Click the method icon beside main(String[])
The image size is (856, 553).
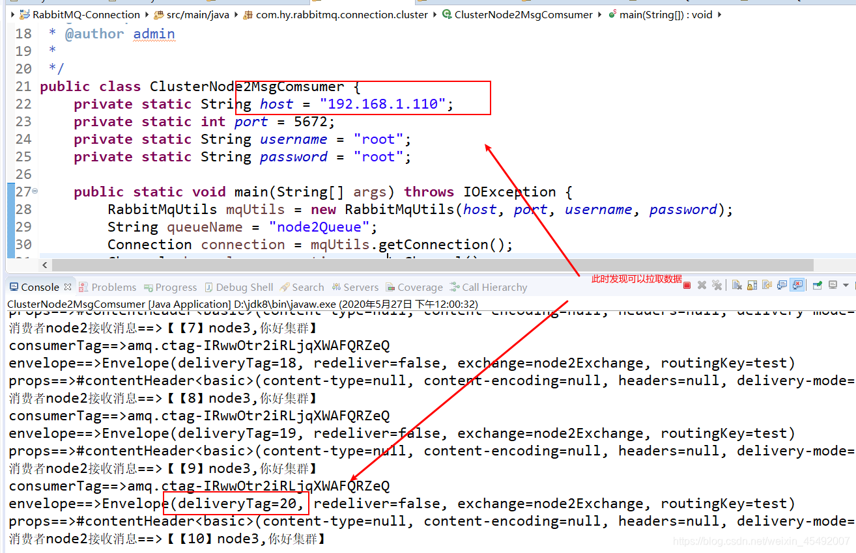[x=612, y=14]
